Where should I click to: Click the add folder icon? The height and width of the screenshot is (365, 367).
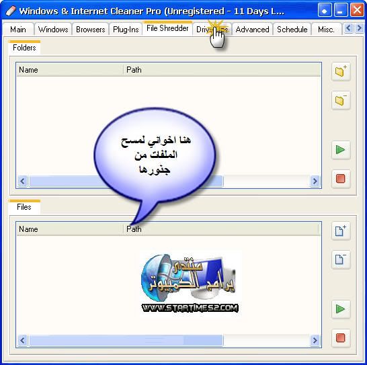point(341,72)
